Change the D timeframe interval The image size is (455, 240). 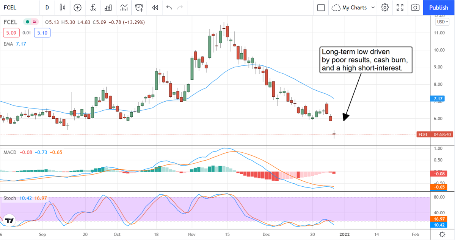point(47,7)
